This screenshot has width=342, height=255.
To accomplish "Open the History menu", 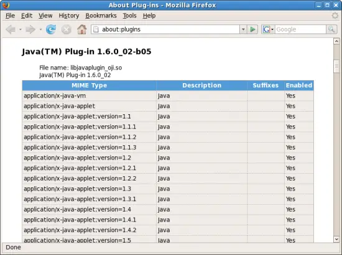I will pos(68,16).
